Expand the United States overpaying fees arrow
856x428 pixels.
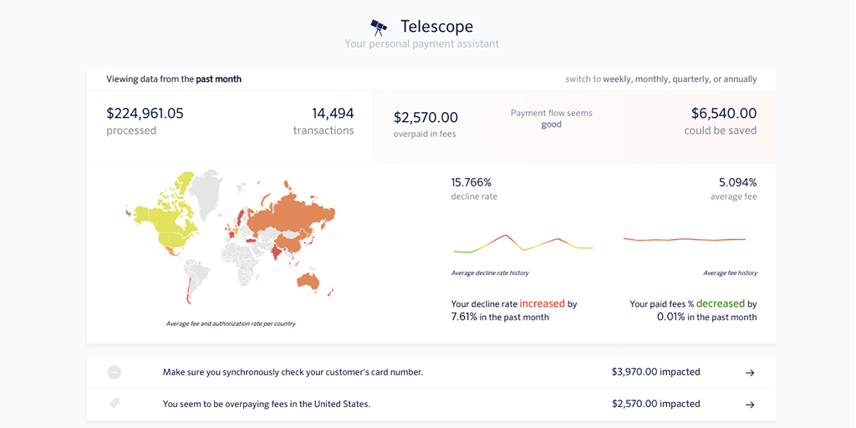click(x=750, y=405)
